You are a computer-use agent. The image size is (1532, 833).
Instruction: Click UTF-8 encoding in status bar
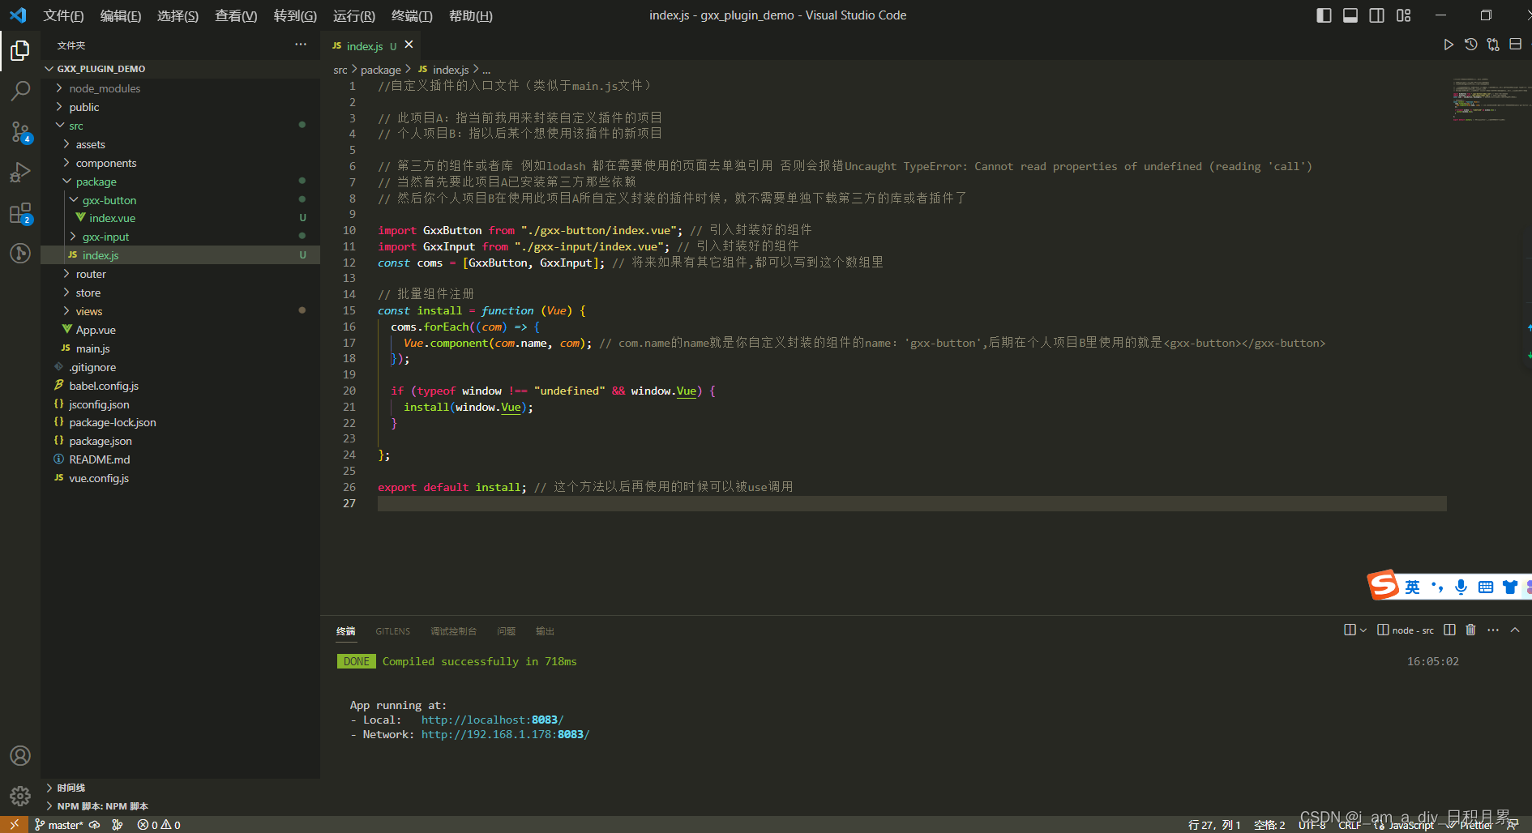tap(1312, 825)
